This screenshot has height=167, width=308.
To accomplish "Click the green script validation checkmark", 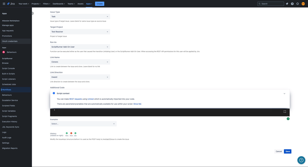I will pyautogui.click(x=288, y=119).
